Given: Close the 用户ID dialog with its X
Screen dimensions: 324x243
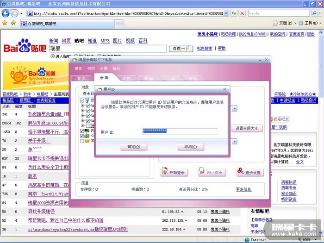Looking at the screenshot, I should pos(224,89).
